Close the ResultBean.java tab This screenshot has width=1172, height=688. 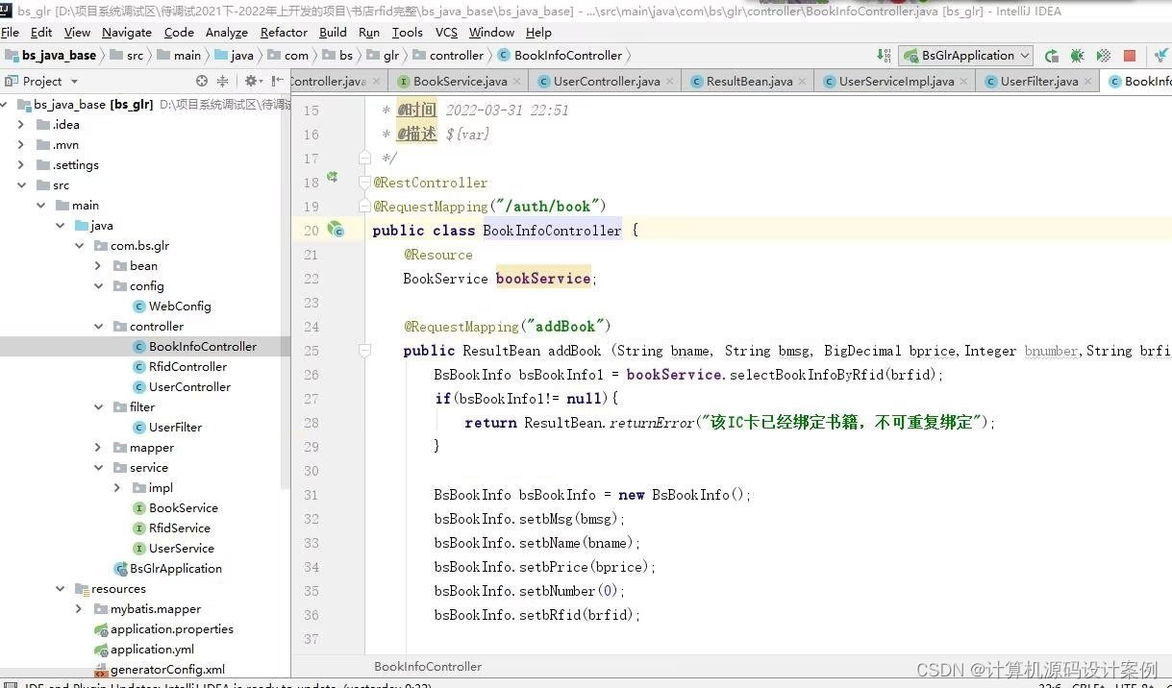[802, 82]
